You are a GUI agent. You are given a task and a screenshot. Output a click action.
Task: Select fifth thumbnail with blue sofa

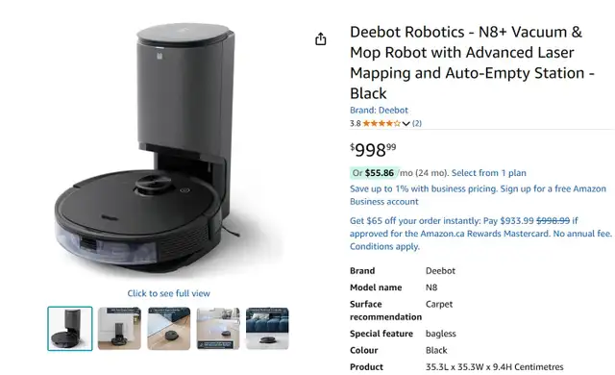(x=267, y=329)
